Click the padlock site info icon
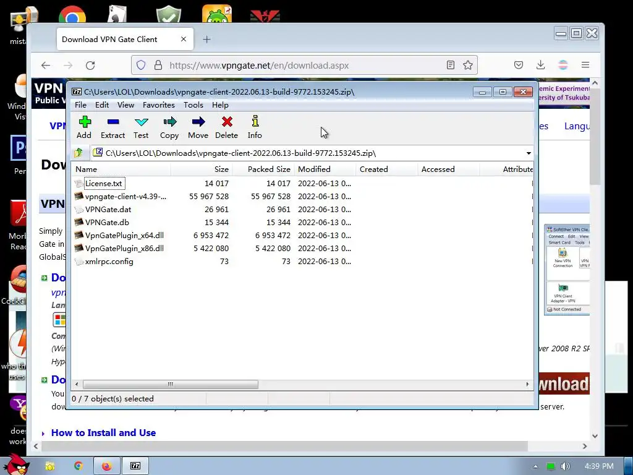The width and height of the screenshot is (633, 475). 158,65
